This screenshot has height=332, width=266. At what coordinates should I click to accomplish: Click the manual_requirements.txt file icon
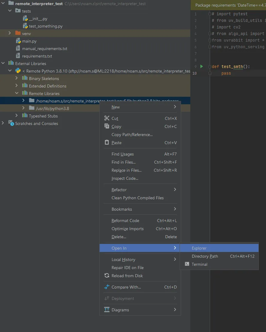pyautogui.click(x=18, y=48)
